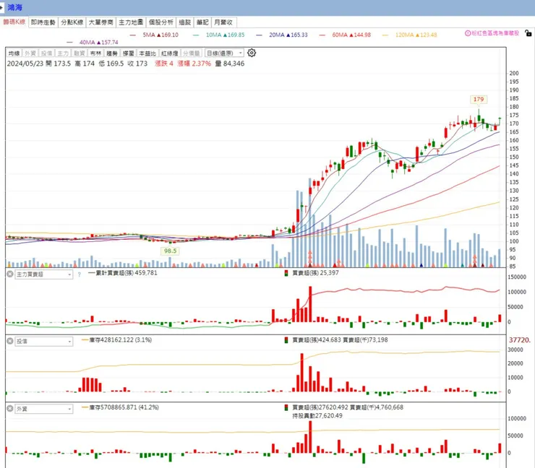This screenshot has height=468, width=535.
Task: Click the 漲幅 2.37% value
Action: 194,64
